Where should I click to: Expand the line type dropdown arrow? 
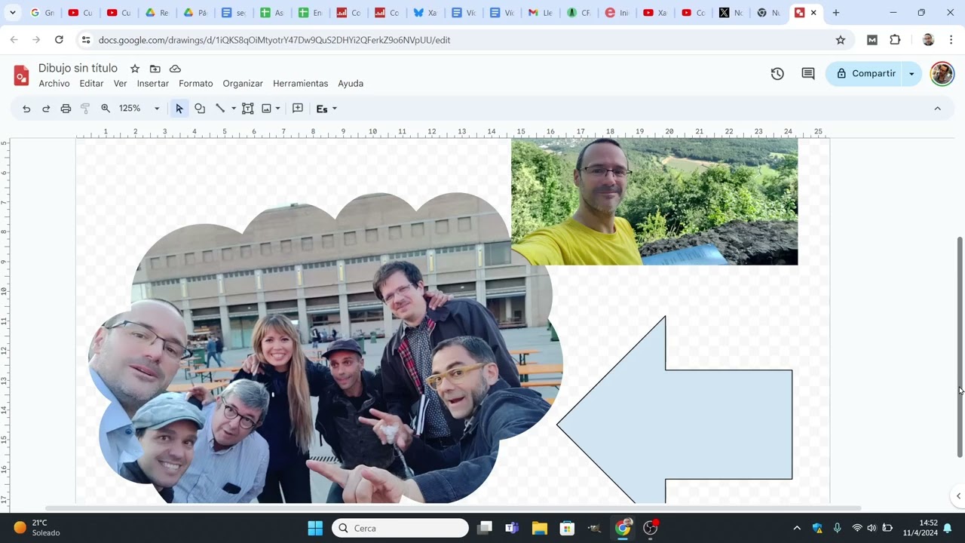[234, 109]
